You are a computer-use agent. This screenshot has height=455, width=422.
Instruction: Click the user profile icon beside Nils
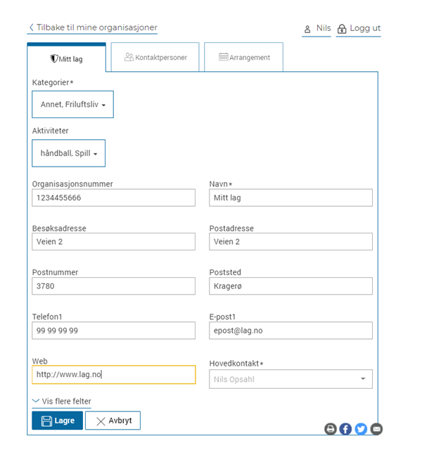click(307, 29)
